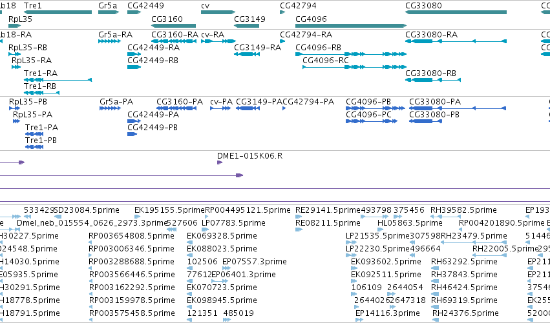Open the LP21535.5prime EST label
550x323 pixels.
(x=378, y=236)
